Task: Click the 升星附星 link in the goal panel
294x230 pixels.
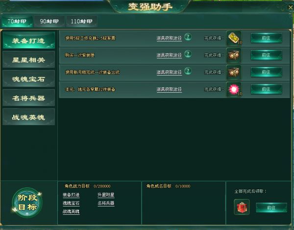Action: 106,195
